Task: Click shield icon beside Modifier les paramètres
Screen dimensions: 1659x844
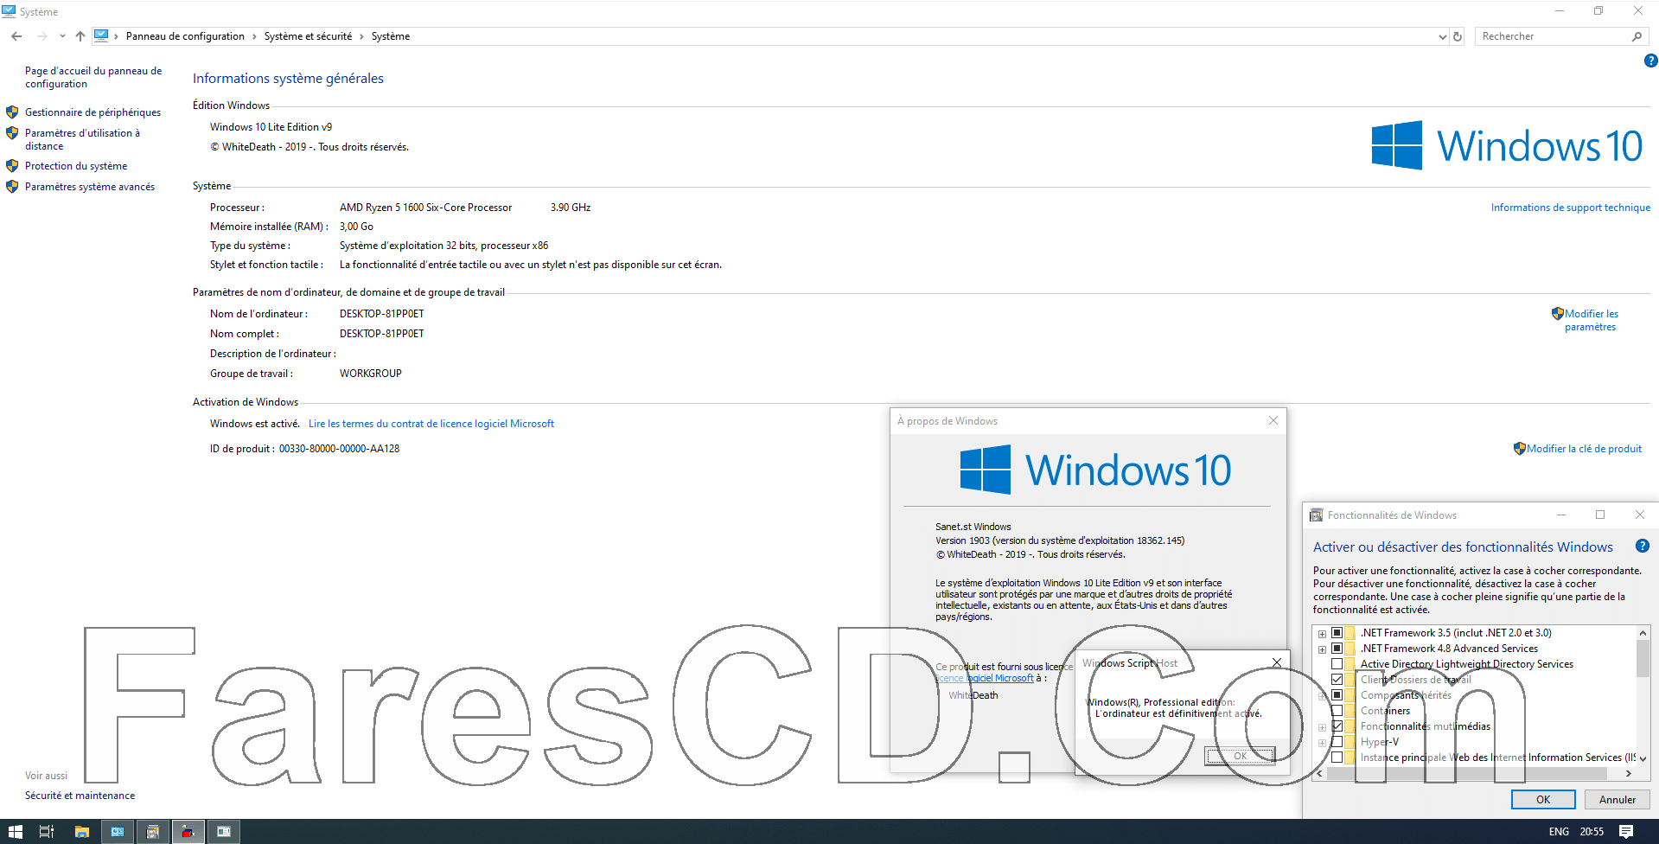Action: point(1557,314)
